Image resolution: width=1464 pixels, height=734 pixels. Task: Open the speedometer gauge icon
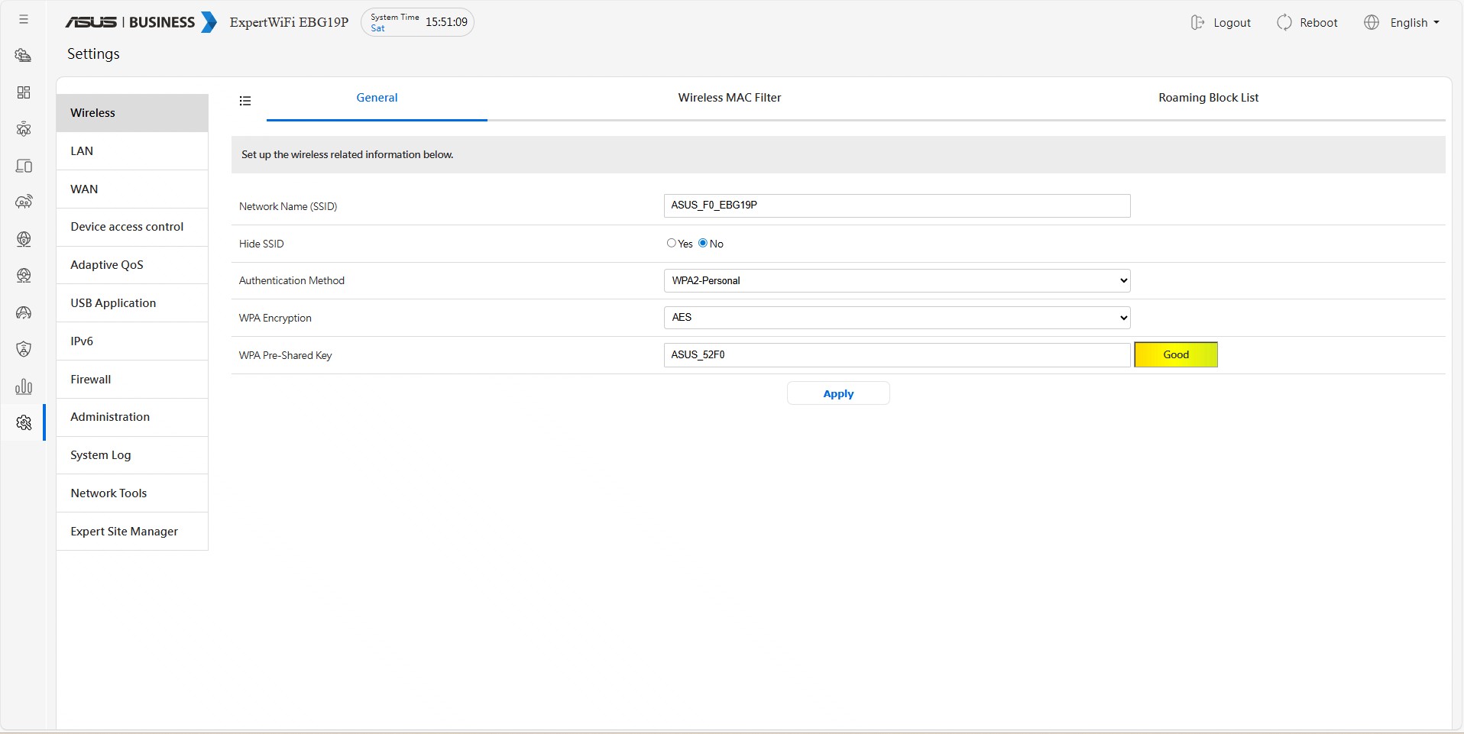[x=24, y=312]
